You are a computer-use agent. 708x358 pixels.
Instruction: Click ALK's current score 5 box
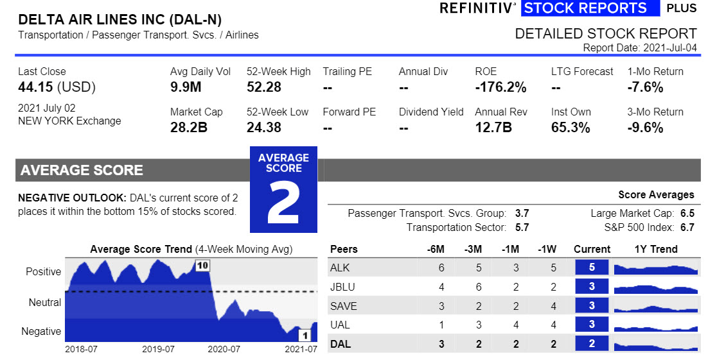pyautogui.click(x=592, y=268)
